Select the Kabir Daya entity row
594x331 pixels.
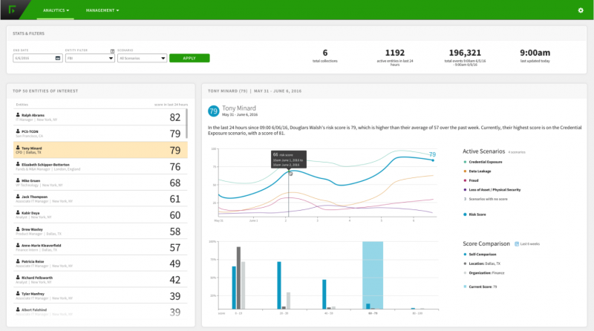pyautogui.click(x=100, y=215)
